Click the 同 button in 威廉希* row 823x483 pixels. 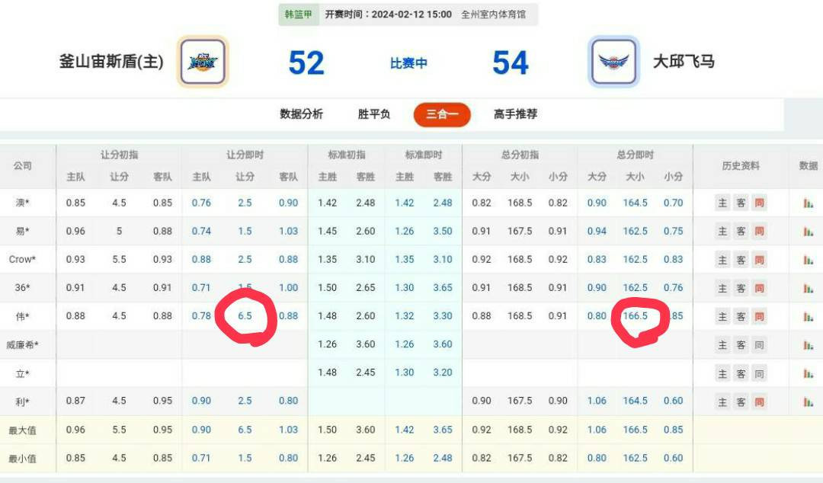pos(760,345)
